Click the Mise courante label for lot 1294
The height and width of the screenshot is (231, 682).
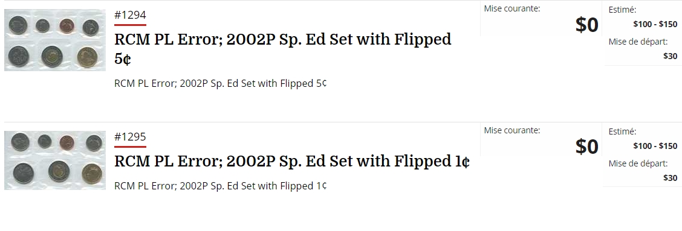click(x=512, y=8)
